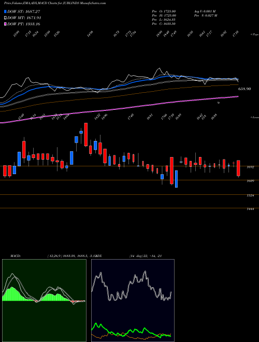Image resolution: width=259 pixels, height=342 pixels.
Task: Click the 'MACD:' panel heading
Action: tap(15, 256)
